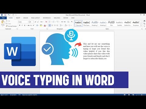Apply strikethrough formatting
Viewport: 146px width, 109px height.
coord(29,25)
